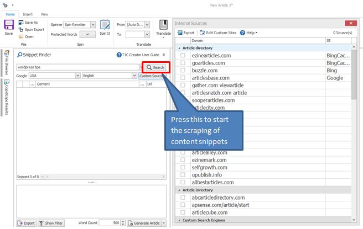The height and width of the screenshot is (229, 363).
Task: Close the Internal Sources window
Action: pyautogui.click(x=351, y=23)
